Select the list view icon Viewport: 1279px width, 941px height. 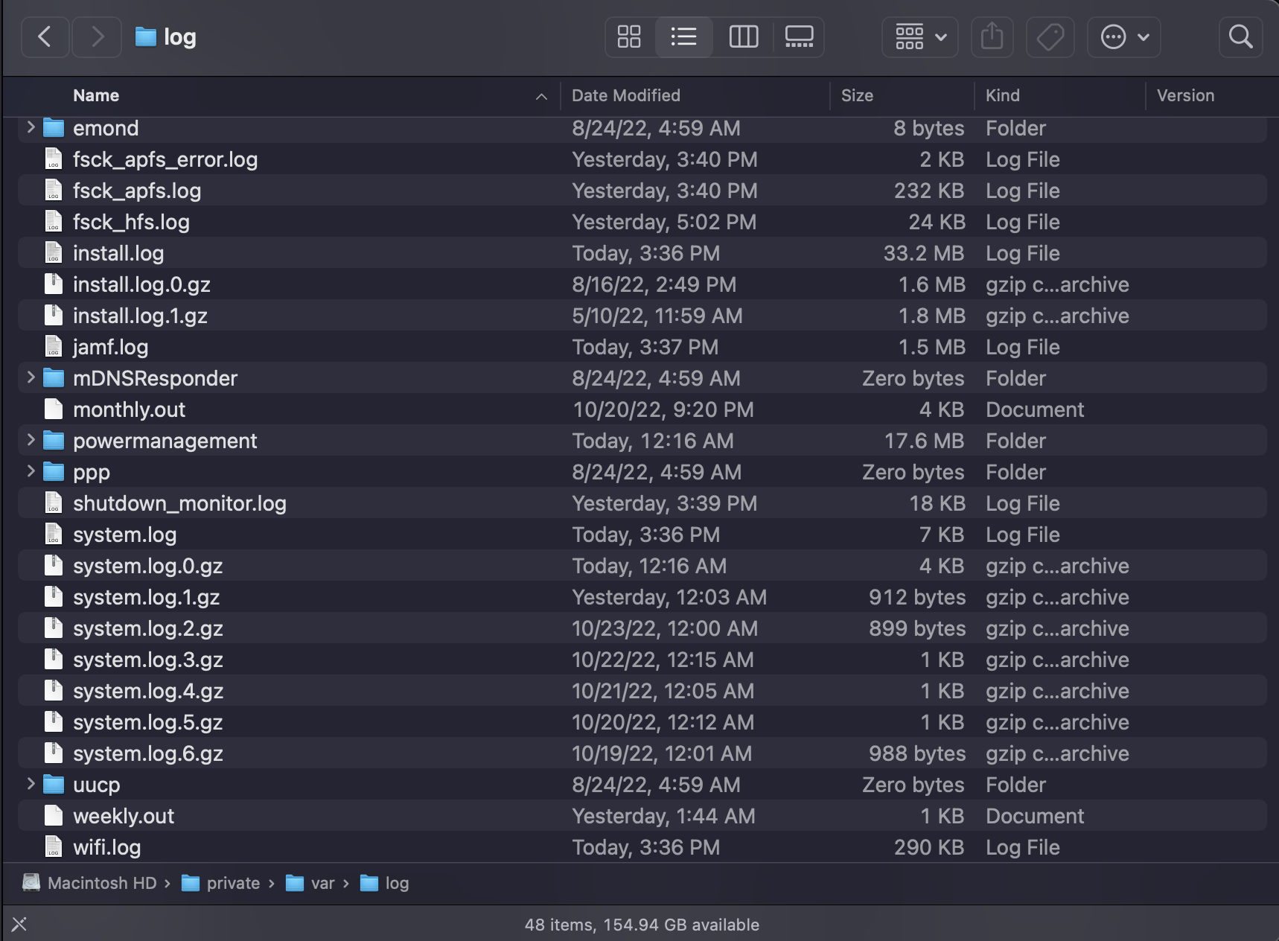pos(684,36)
